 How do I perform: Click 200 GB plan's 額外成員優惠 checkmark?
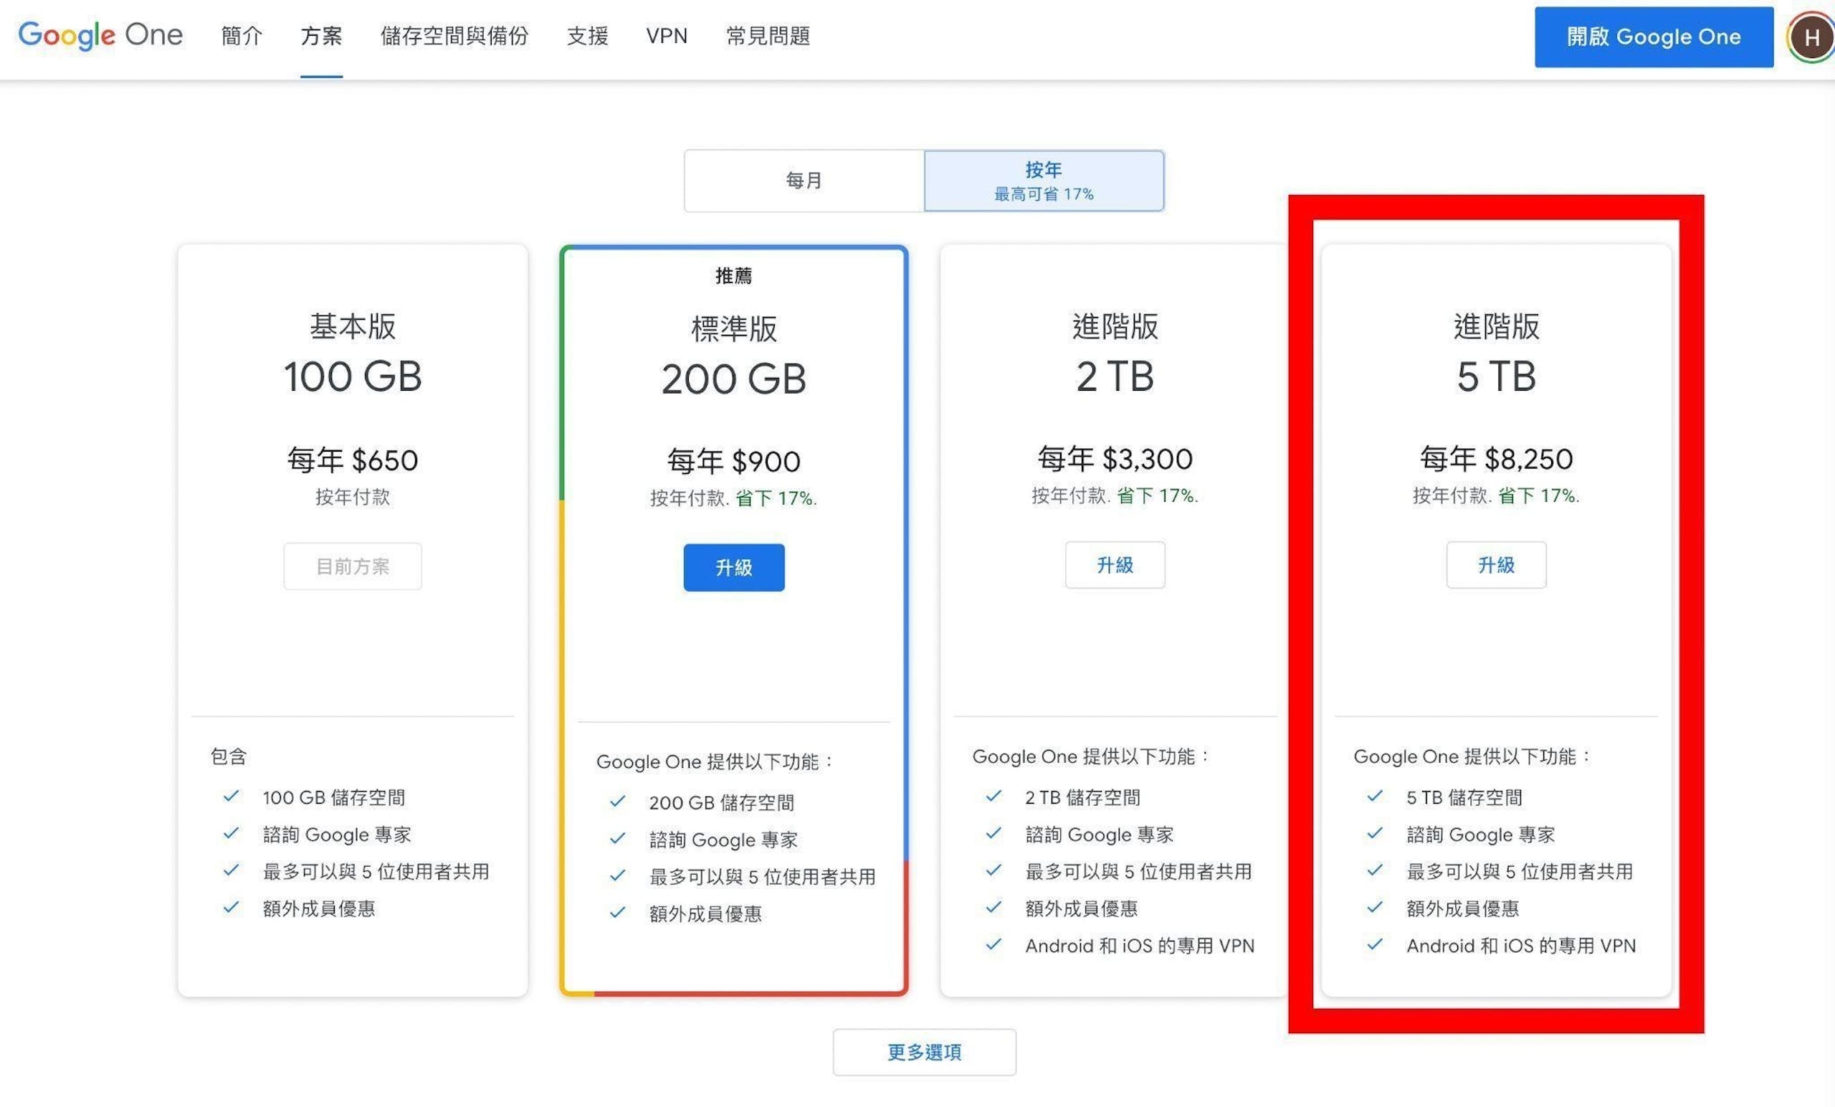coord(617,913)
